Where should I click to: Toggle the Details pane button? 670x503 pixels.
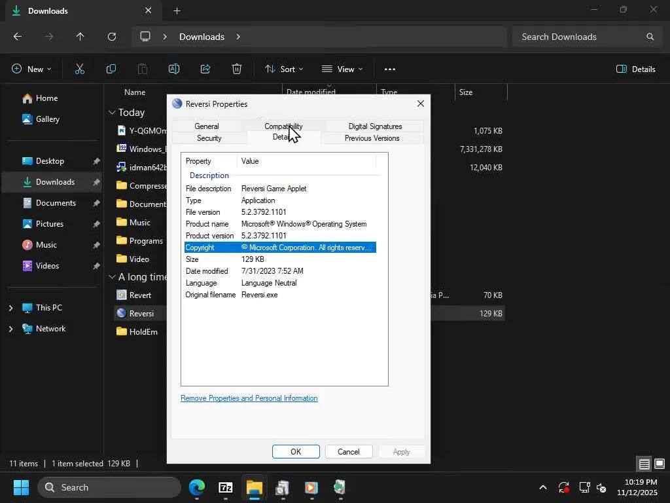coord(636,69)
